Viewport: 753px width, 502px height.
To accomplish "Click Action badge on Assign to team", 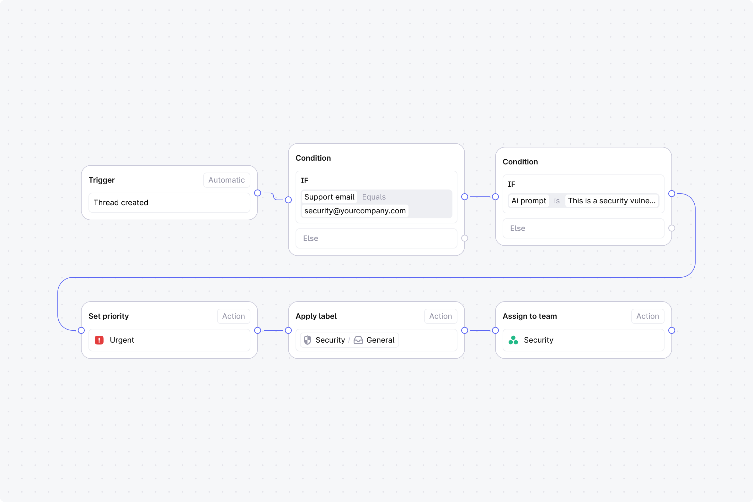I will tap(647, 316).
